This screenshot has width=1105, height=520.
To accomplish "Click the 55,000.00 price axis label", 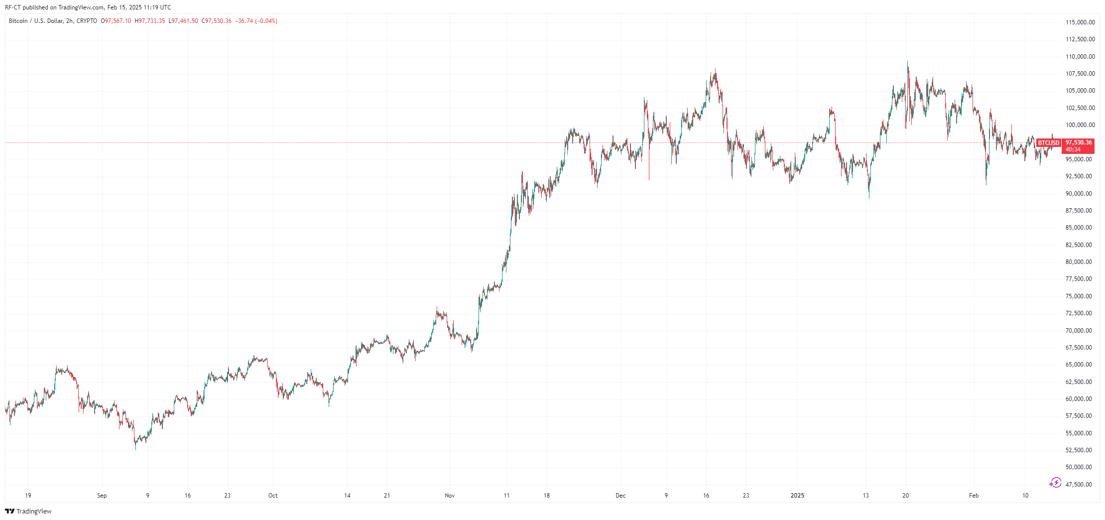I will pos(1079,433).
